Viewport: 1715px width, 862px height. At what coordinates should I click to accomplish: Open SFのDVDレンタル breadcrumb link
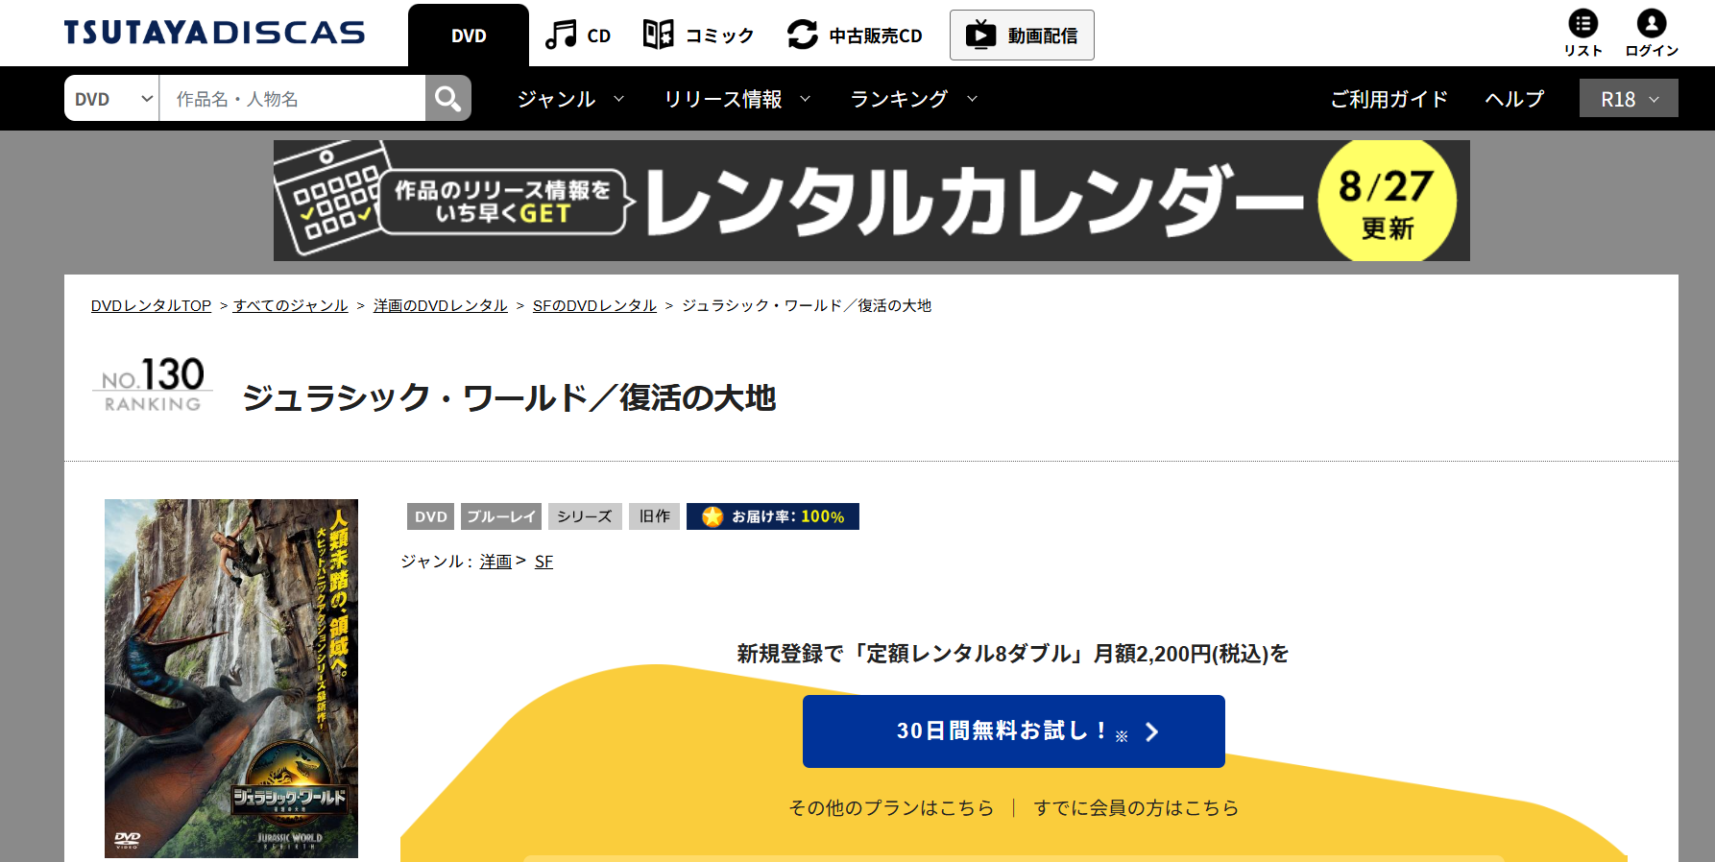(594, 305)
